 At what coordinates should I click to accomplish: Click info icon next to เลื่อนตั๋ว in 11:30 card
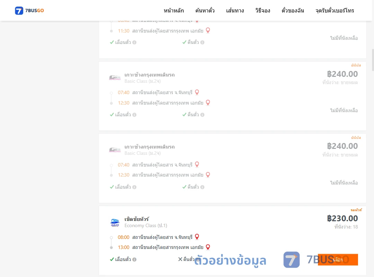pos(134,43)
